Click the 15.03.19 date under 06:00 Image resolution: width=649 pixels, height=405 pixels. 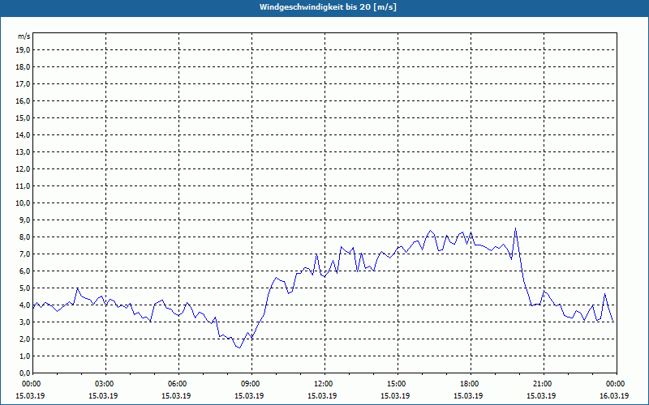pyautogui.click(x=176, y=395)
